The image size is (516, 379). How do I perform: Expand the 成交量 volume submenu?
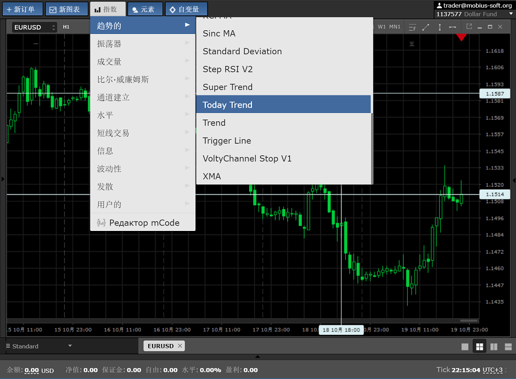143,61
